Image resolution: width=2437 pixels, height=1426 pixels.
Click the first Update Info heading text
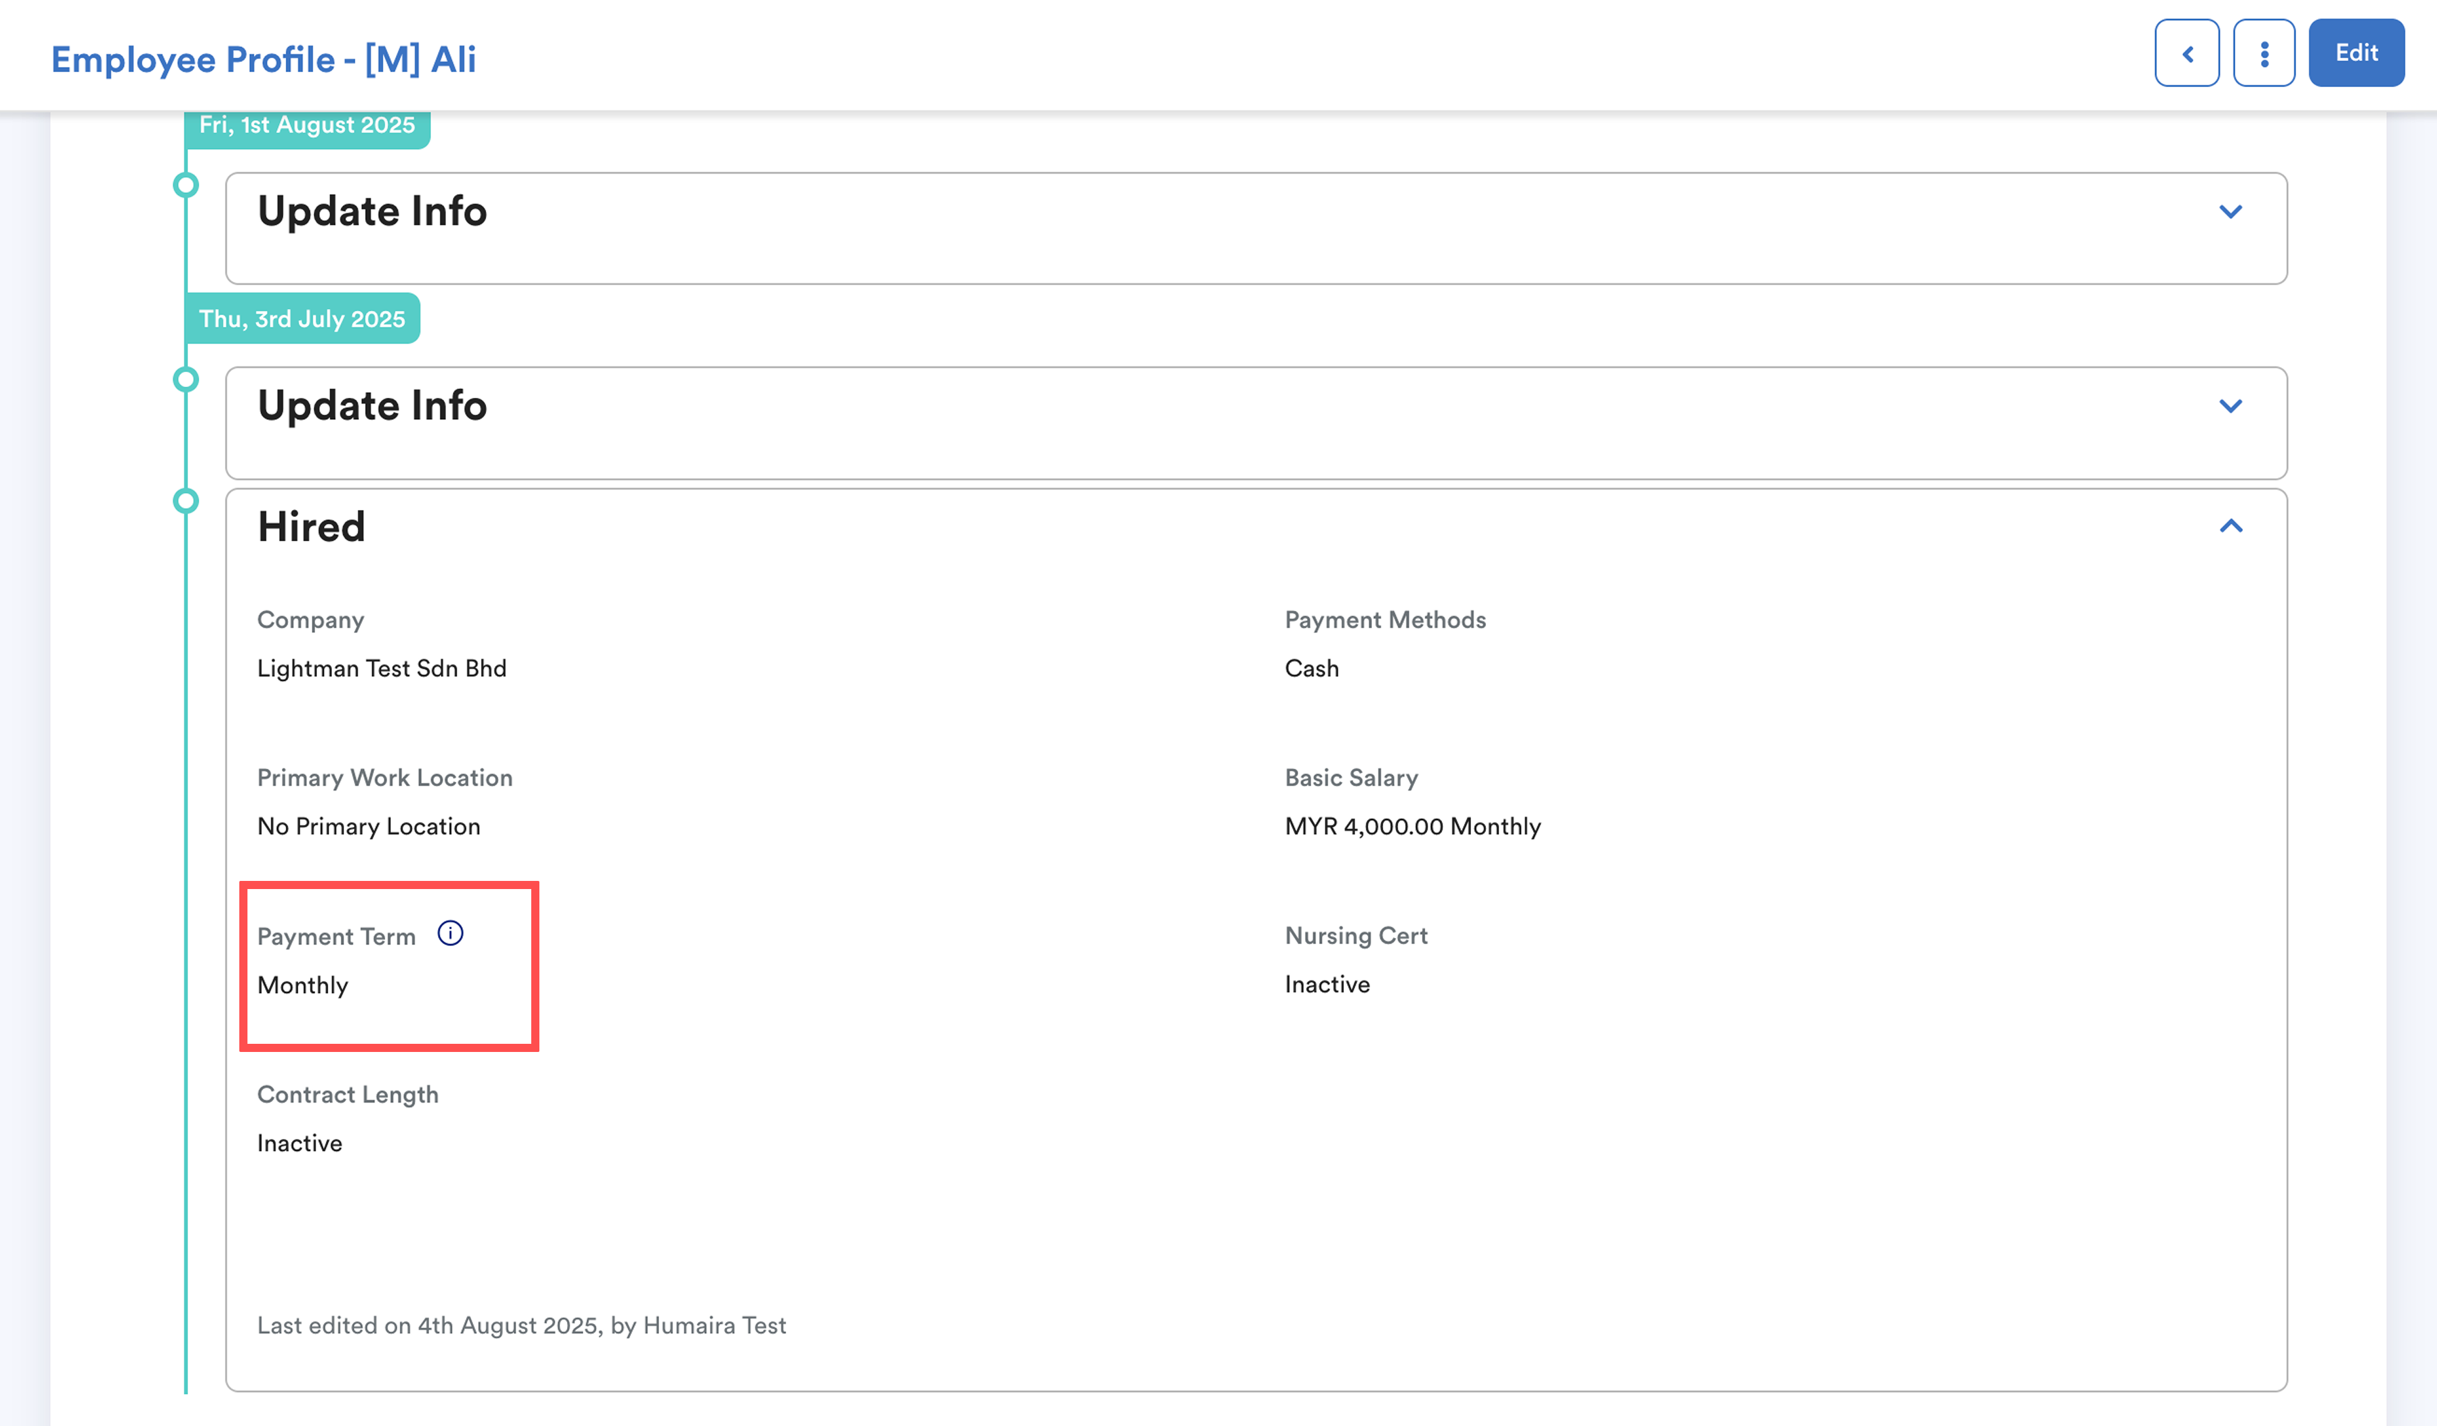pyautogui.click(x=372, y=212)
